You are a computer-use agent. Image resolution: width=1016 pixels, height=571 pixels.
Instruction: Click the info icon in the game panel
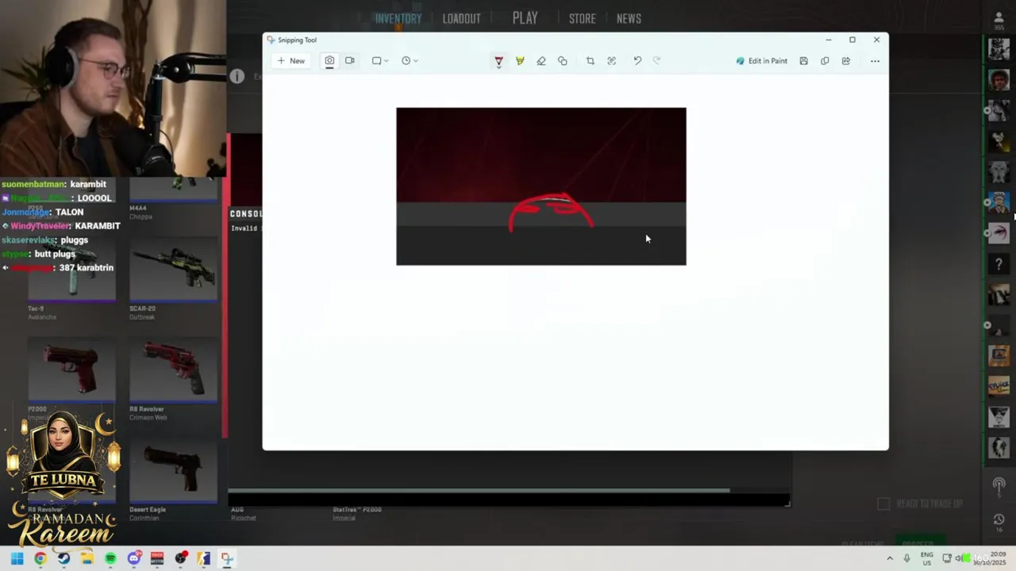(x=237, y=76)
